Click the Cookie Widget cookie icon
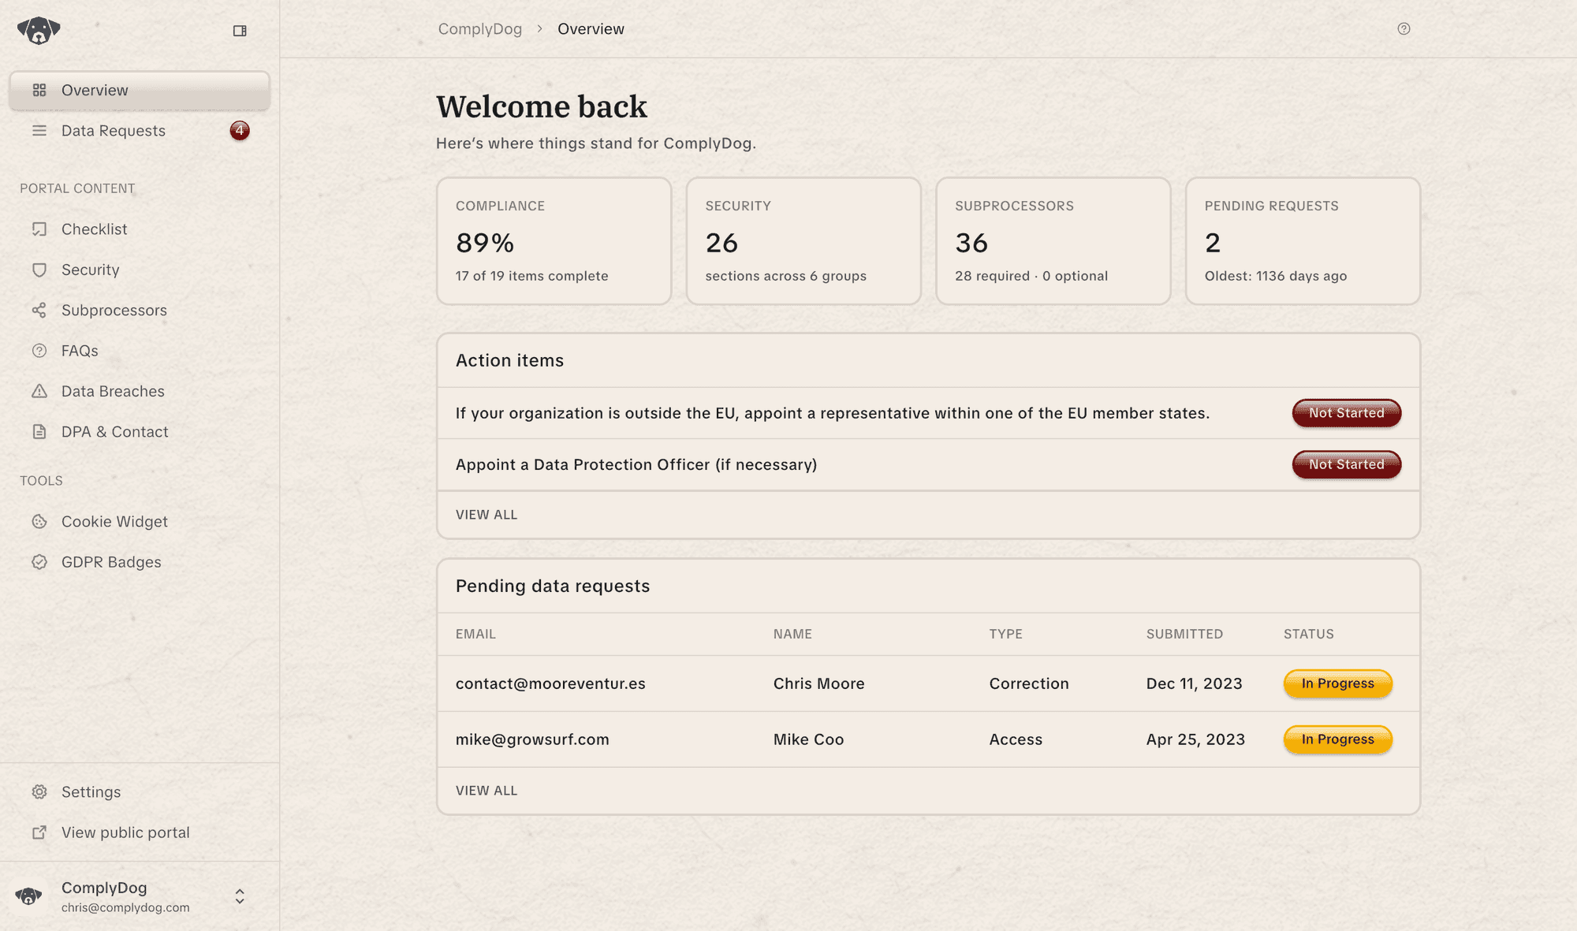Screen dimensions: 1577x931 [x=39, y=522]
